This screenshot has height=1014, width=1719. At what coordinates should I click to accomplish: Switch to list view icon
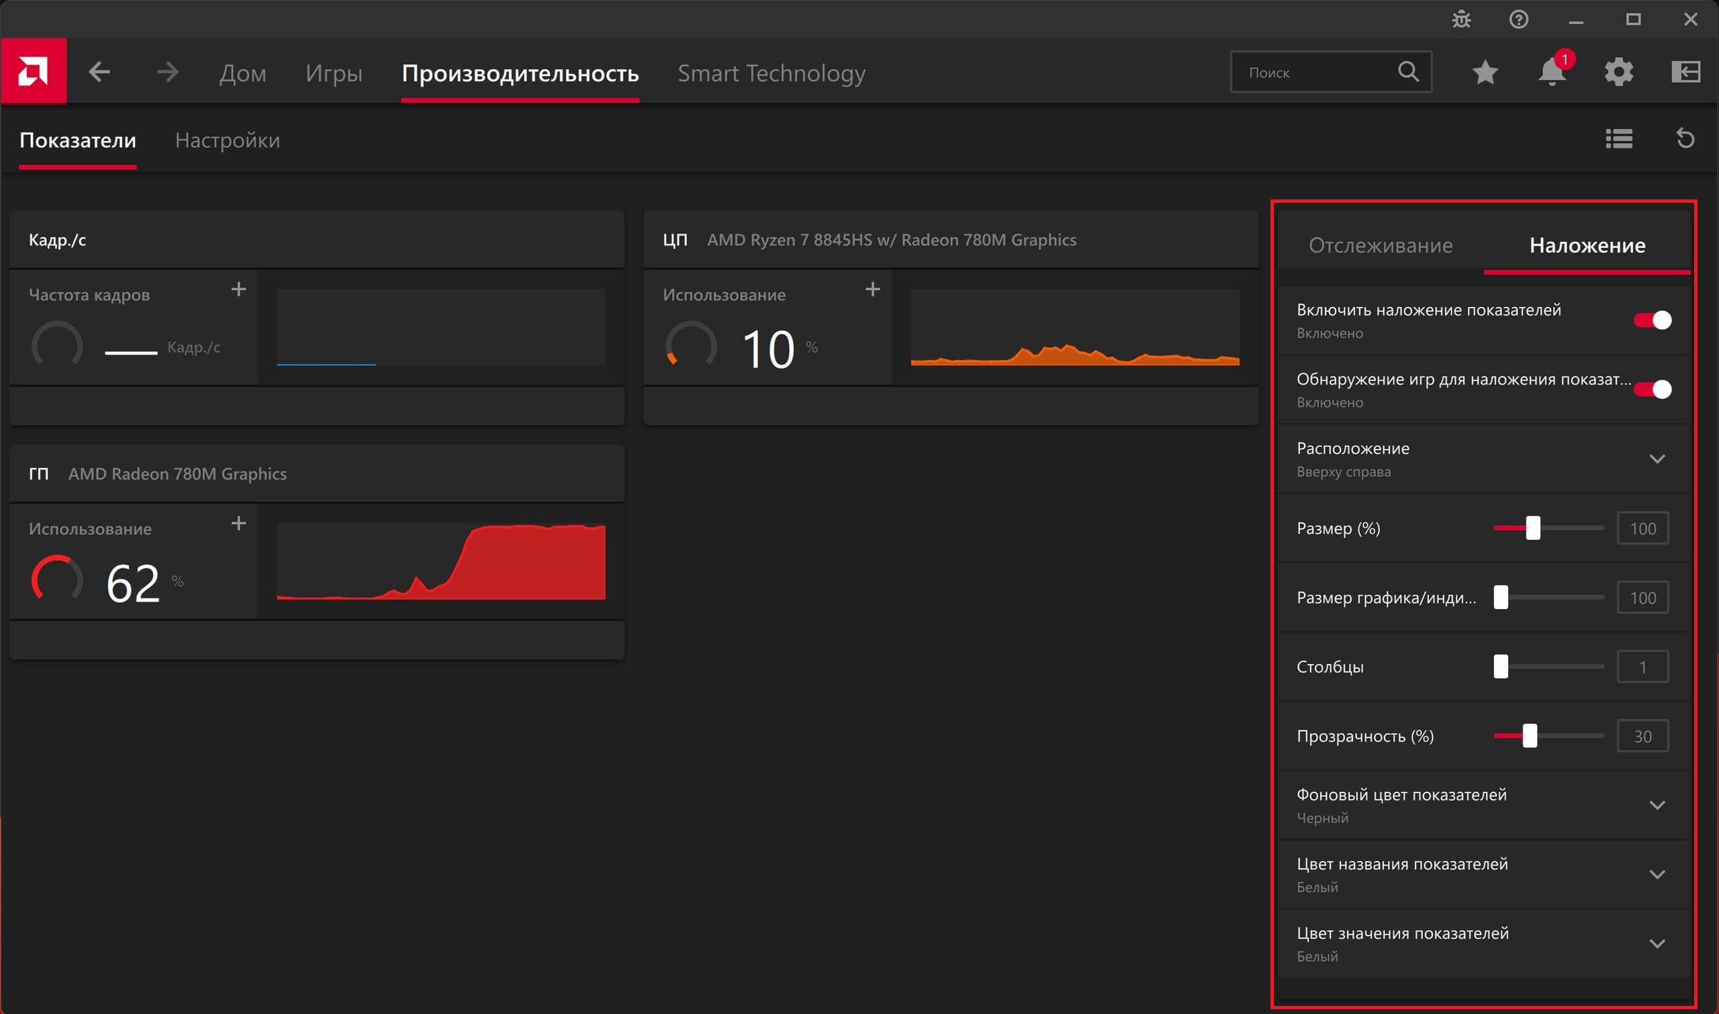coord(1619,139)
